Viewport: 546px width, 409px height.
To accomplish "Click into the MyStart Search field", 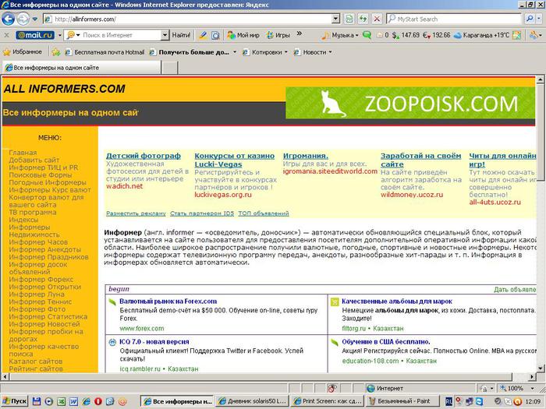I will pos(454,19).
